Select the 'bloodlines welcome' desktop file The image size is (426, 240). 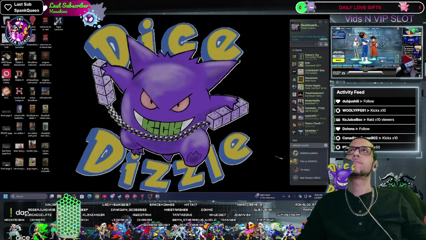[x=32, y=59]
